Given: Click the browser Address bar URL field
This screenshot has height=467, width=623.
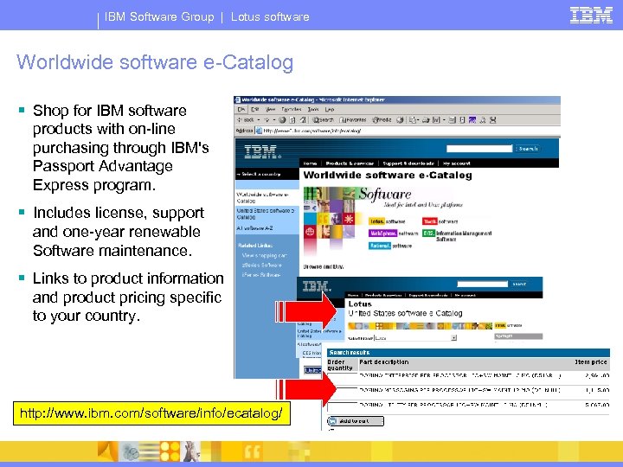Looking at the screenshot, I should click(409, 131).
